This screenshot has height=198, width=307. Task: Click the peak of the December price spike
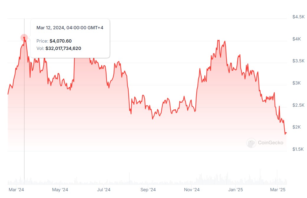218,39
